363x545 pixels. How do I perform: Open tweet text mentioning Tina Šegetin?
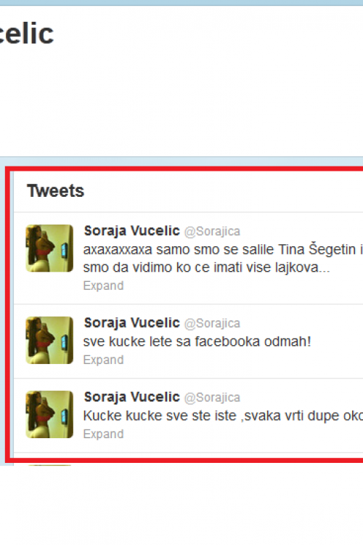(223, 249)
